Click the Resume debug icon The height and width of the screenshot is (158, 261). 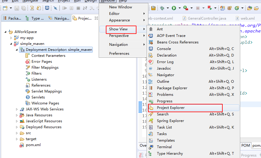click(65, 8)
